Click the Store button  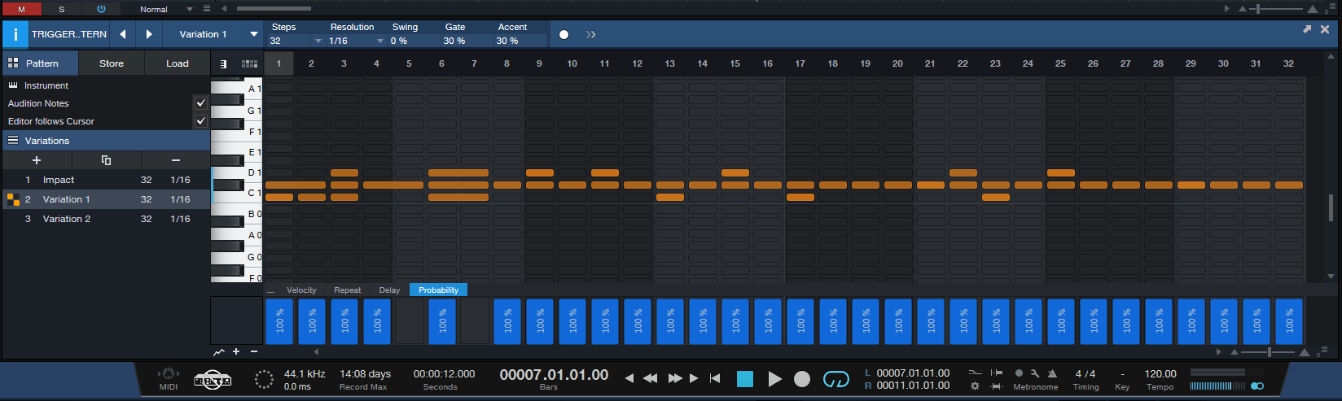point(112,63)
